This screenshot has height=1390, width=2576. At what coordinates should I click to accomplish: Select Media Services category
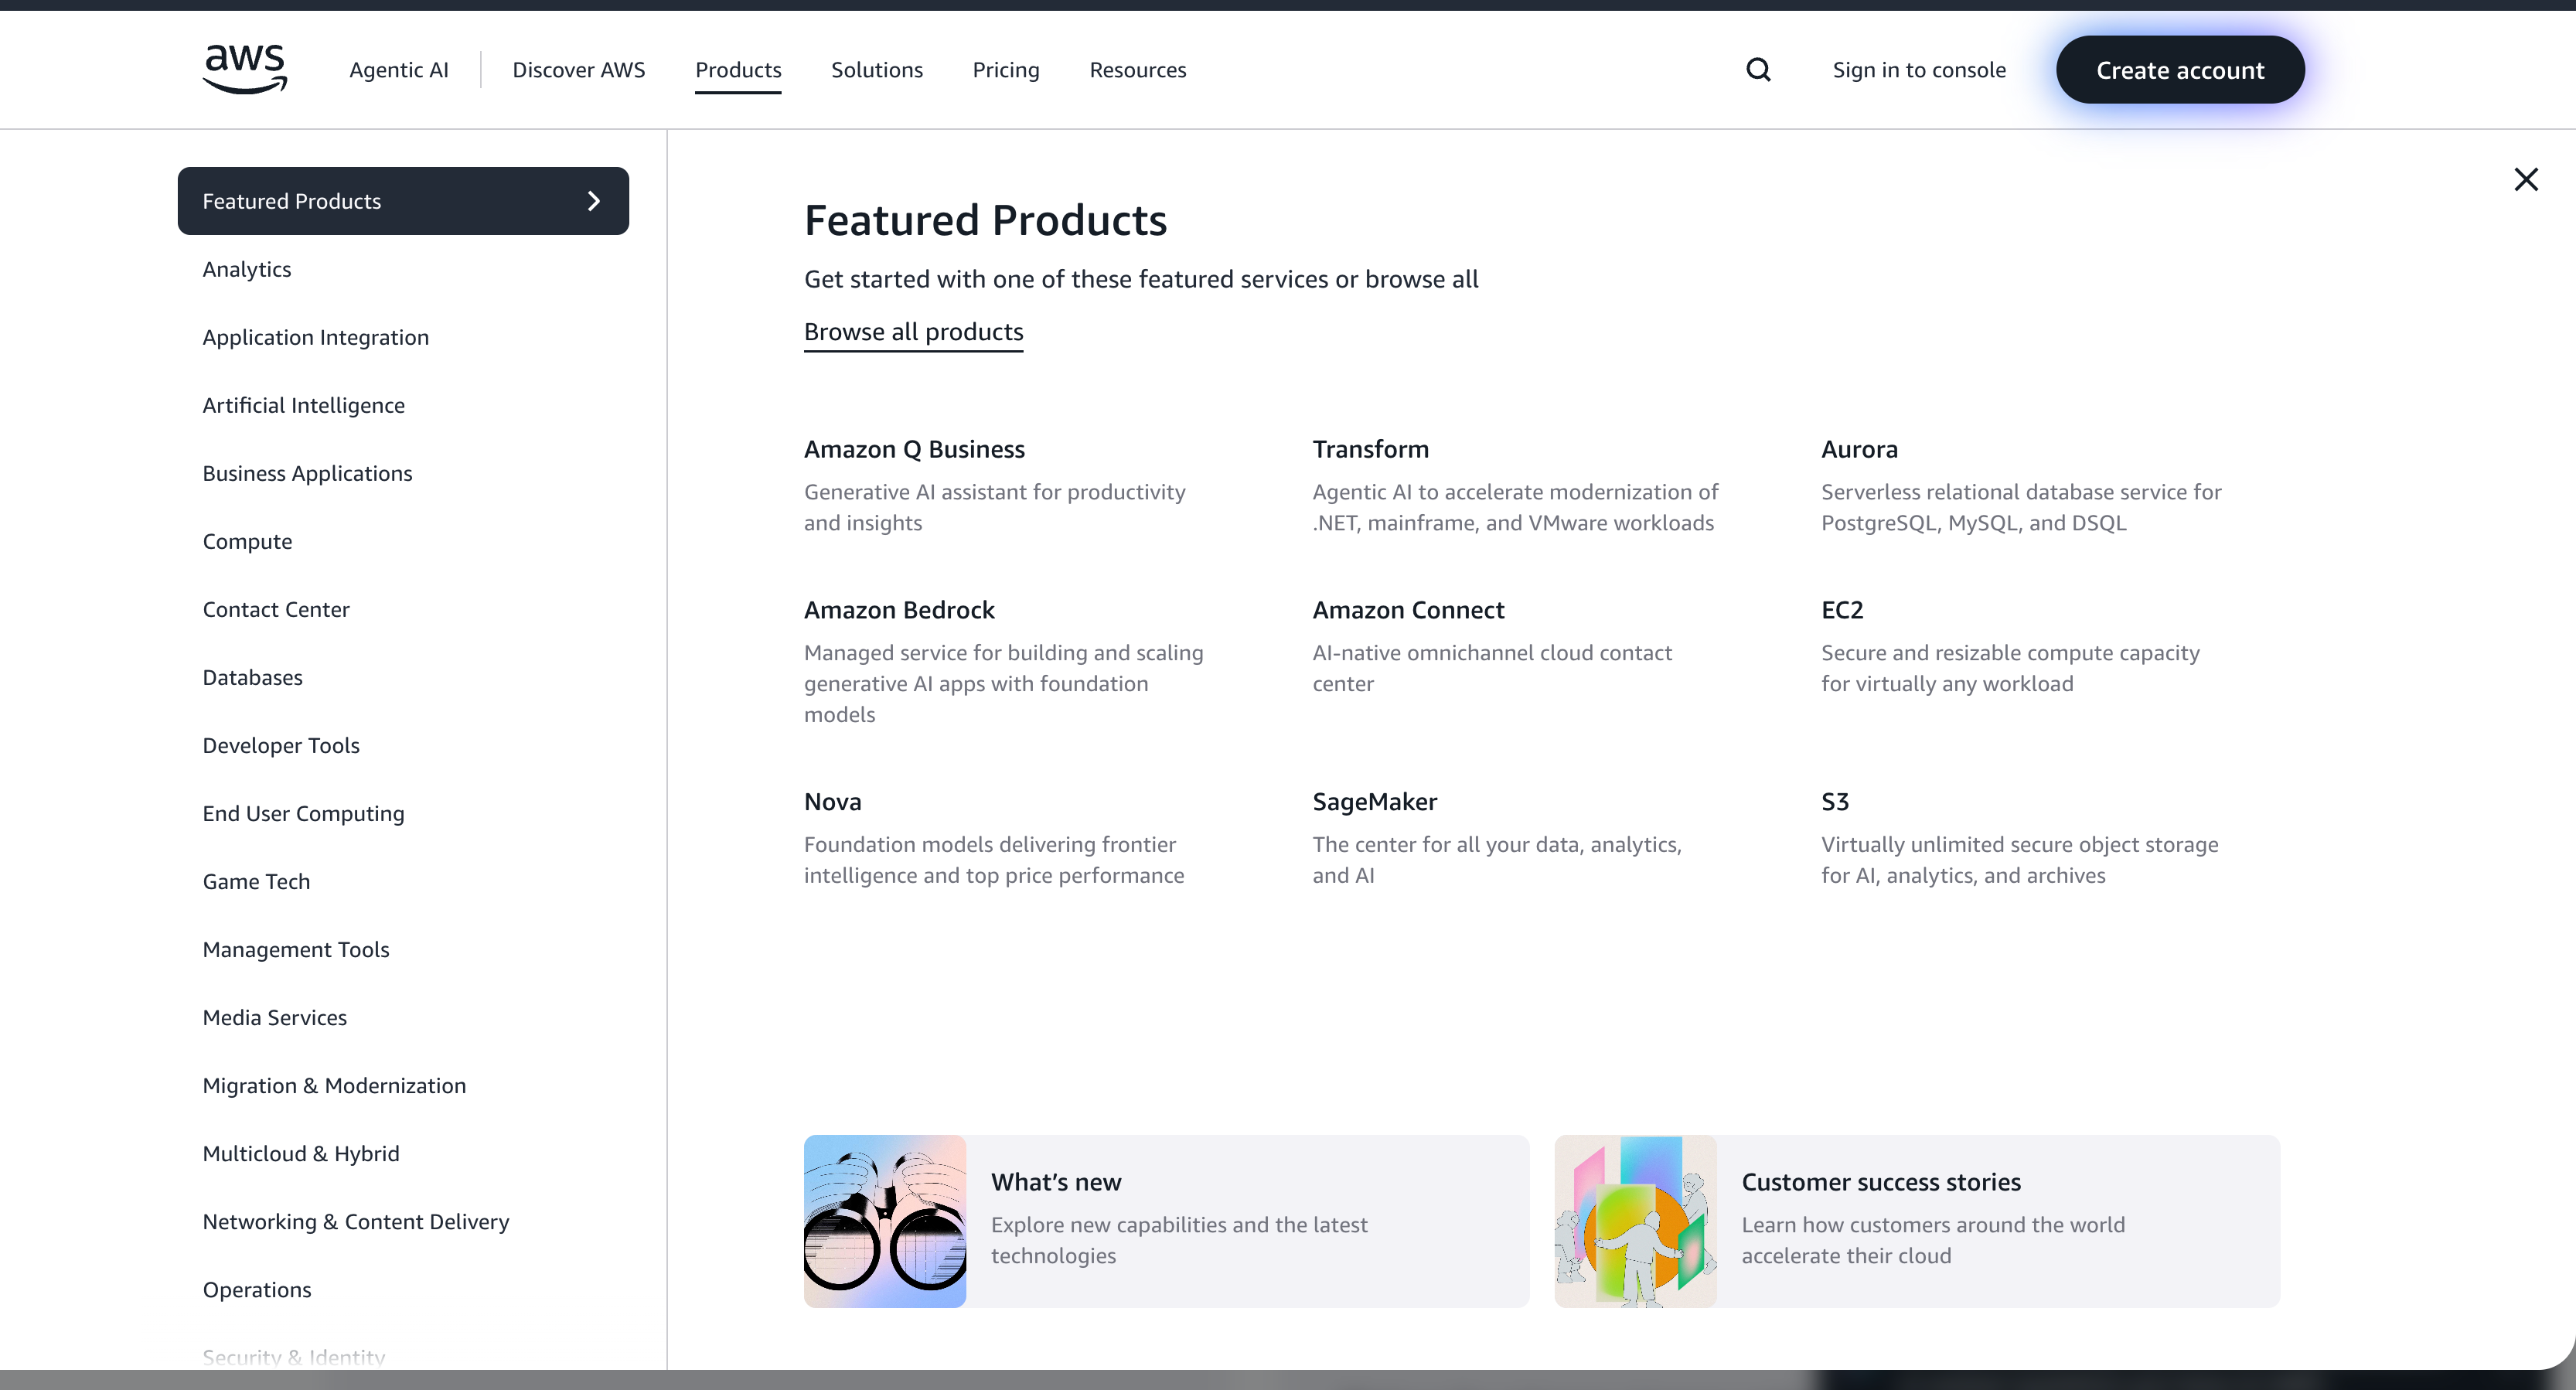275,1018
